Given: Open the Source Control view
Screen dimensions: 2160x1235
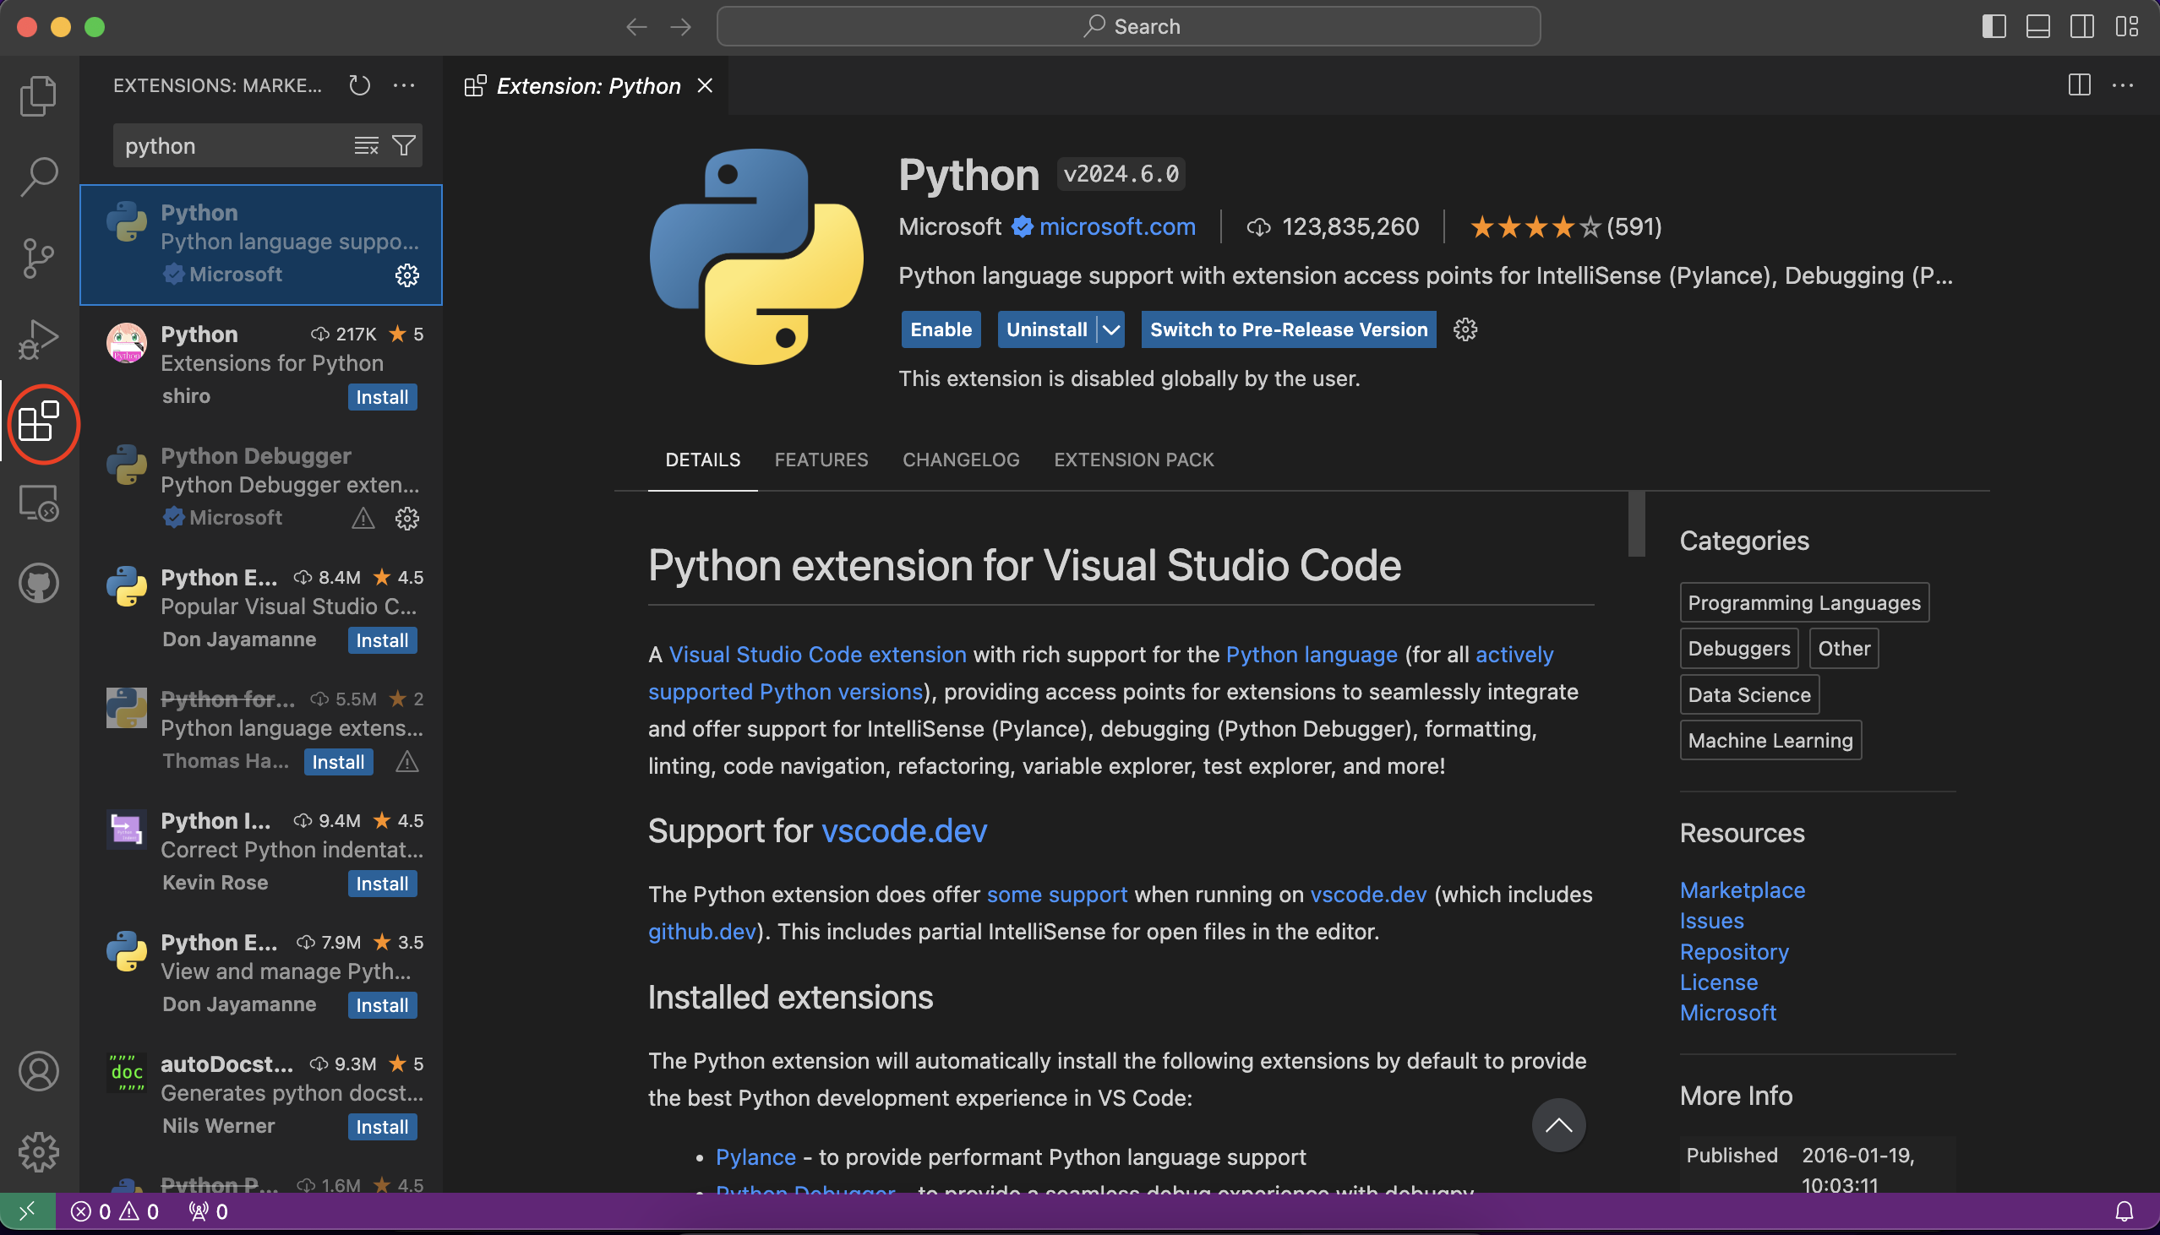Looking at the screenshot, I should coord(38,258).
